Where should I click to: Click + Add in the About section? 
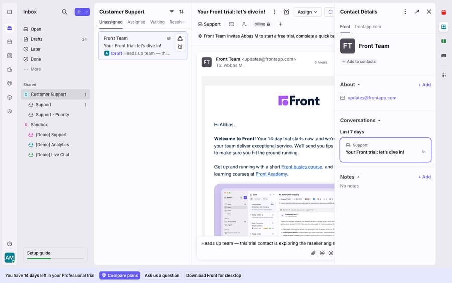424,85
